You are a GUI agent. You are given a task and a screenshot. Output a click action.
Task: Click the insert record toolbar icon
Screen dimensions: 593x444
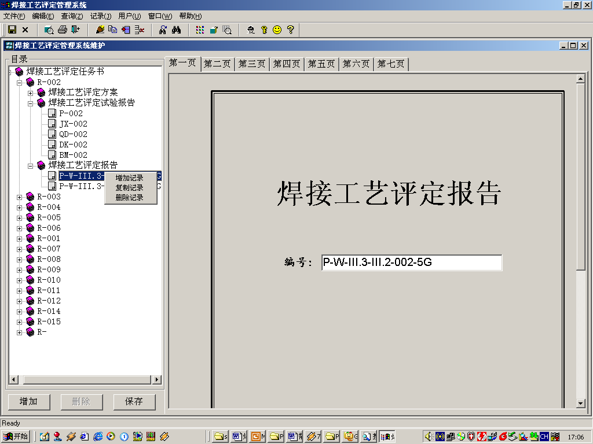click(125, 29)
